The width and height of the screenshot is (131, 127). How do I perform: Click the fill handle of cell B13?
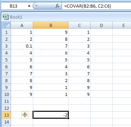point(68,118)
